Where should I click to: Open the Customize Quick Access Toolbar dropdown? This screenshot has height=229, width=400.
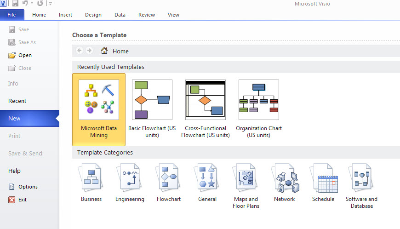(x=50, y=4)
